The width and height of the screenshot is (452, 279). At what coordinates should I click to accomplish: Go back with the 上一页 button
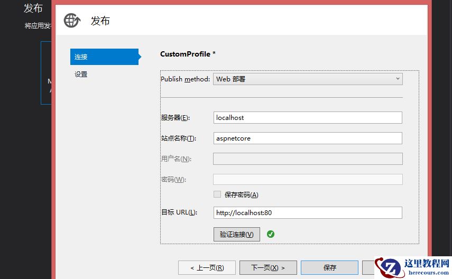[x=206, y=267]
